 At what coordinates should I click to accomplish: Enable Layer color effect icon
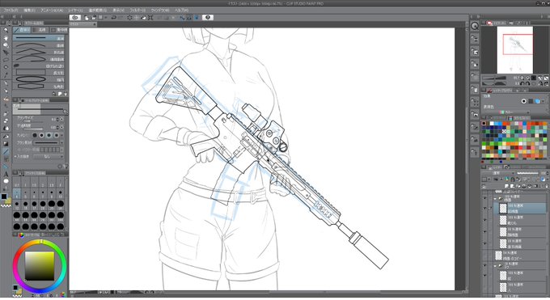click(x=538, y=101)
